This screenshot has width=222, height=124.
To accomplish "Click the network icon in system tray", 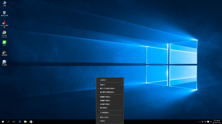I will point(203,122).
